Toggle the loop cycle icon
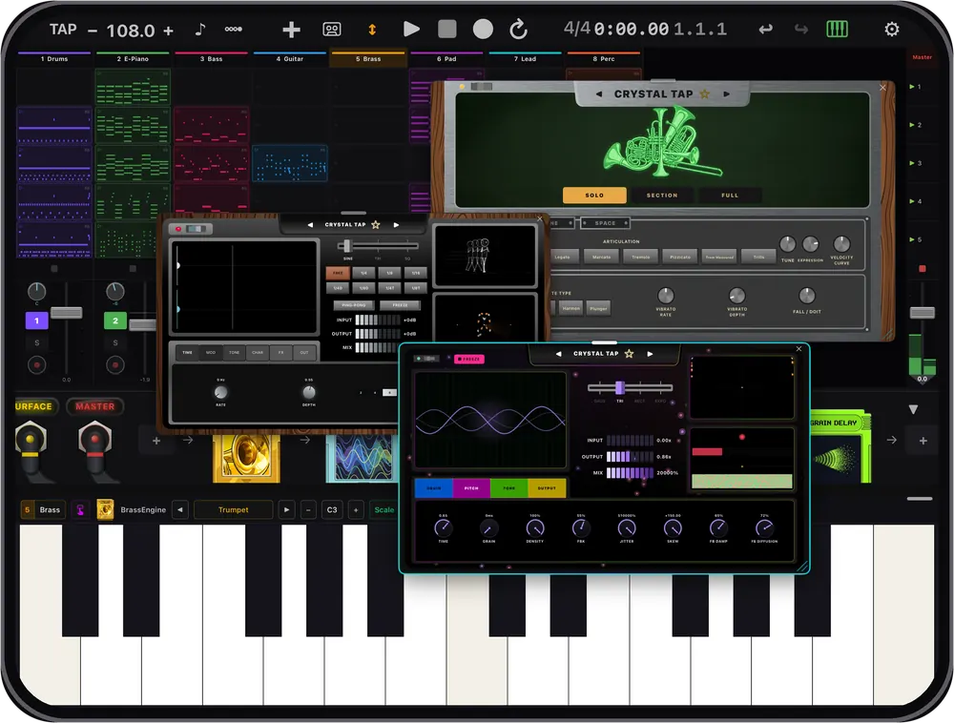954x723 pixels. point(518,30)
